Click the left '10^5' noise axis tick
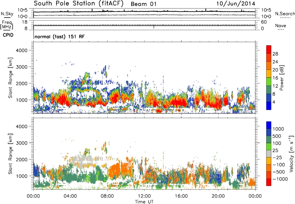 point(22,10)
